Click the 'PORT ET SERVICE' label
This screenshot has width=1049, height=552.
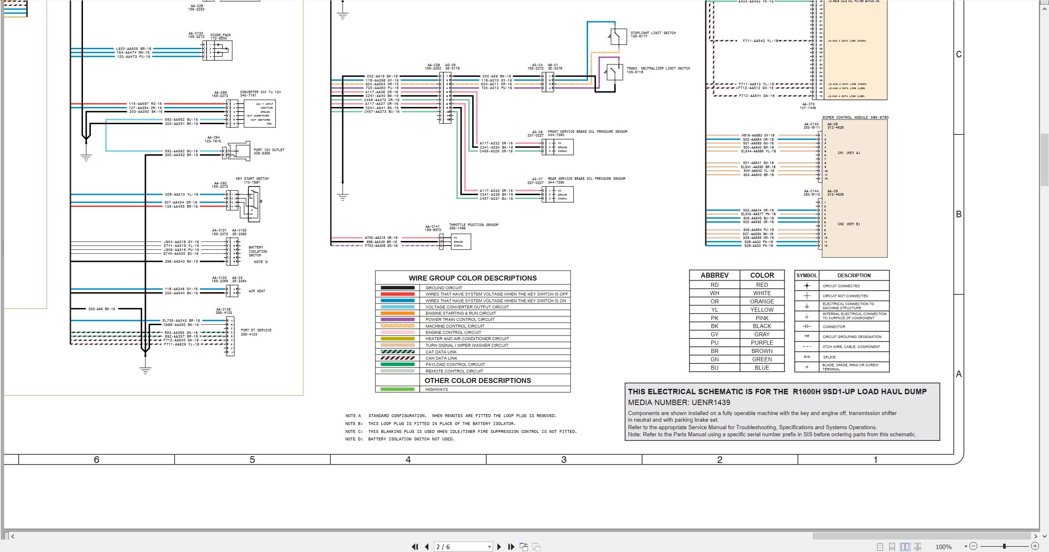[256, 330]
